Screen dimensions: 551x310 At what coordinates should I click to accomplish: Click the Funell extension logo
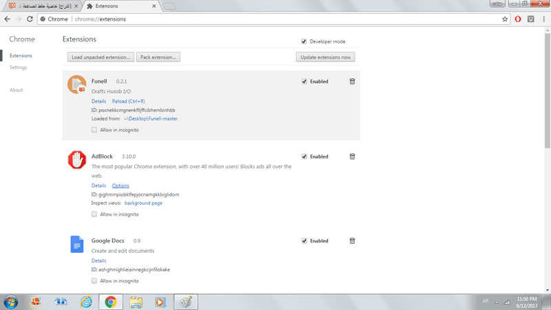tap(76, 84)
